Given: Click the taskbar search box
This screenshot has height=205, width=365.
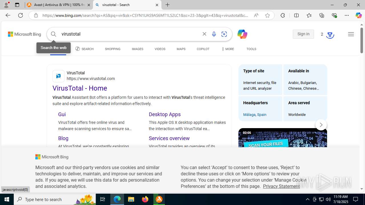Looking at the screenshot, I should (x=55, y=199).
